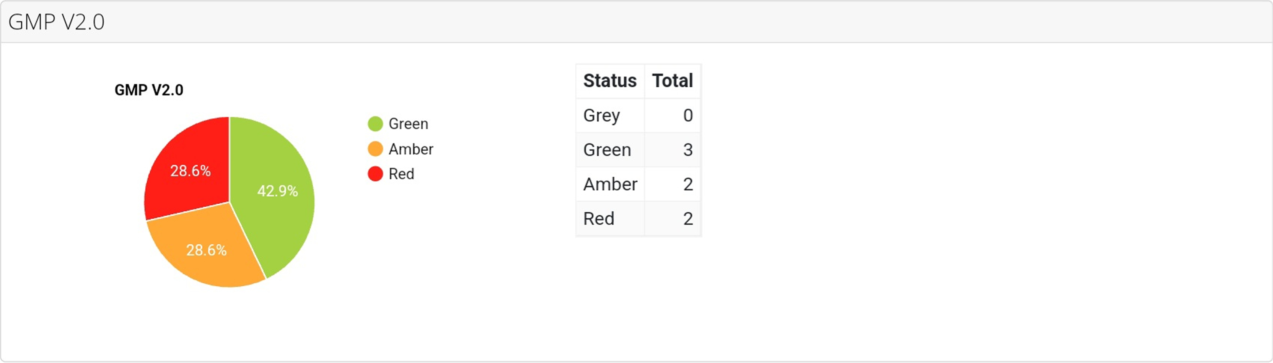Click the Green total value 3
1273x363 pixels.
[x=687, y=150]
